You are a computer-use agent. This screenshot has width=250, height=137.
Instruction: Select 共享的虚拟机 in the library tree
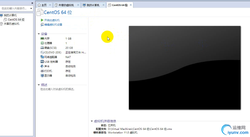11,24
